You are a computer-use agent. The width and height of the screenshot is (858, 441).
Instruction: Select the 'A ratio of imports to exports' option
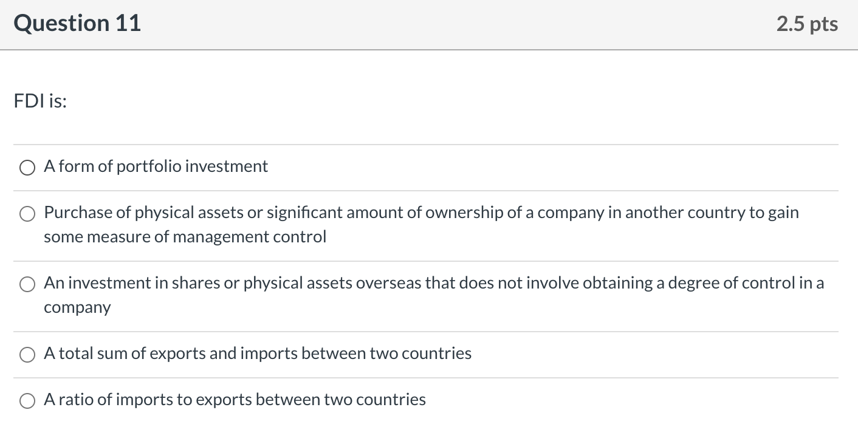click(27, 400)
